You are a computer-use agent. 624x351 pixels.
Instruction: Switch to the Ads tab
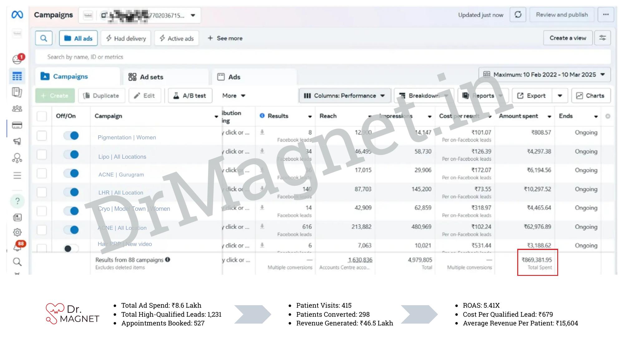[x=254, y=77]
